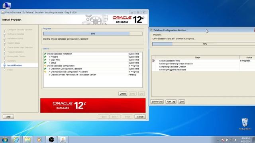Select Configure Security Updates step

pyautogui.click(x=20, y=29)
